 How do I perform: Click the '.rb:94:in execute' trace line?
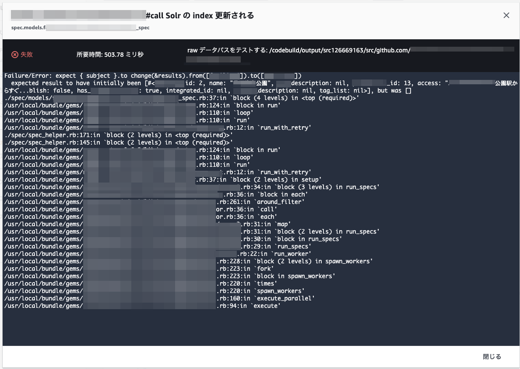point(143,306)
